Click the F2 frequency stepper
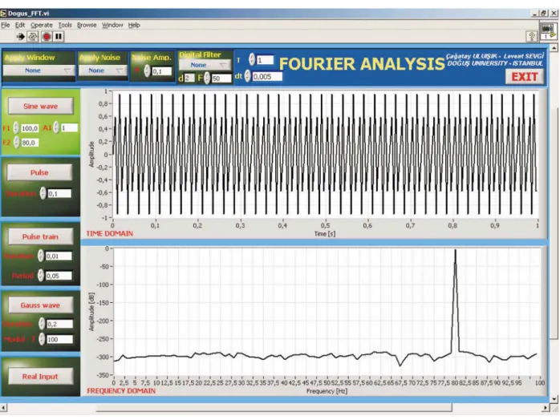 click(16, 143)
